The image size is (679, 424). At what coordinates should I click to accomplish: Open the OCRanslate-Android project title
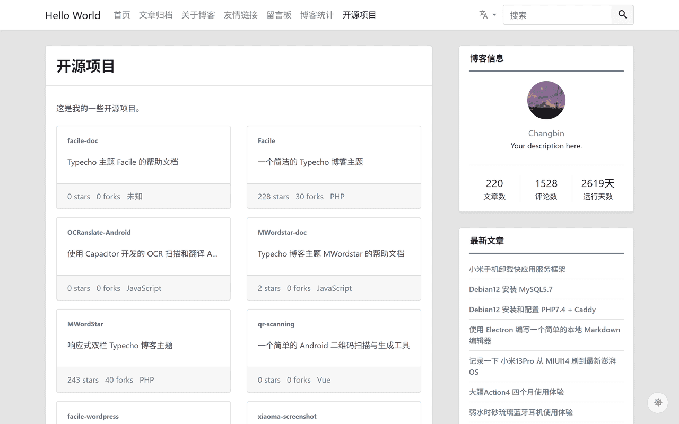pyautogui.click(x=99, y=232)
